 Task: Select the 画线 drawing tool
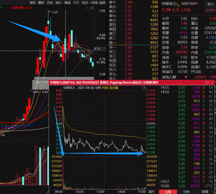[x=67, y=3]
